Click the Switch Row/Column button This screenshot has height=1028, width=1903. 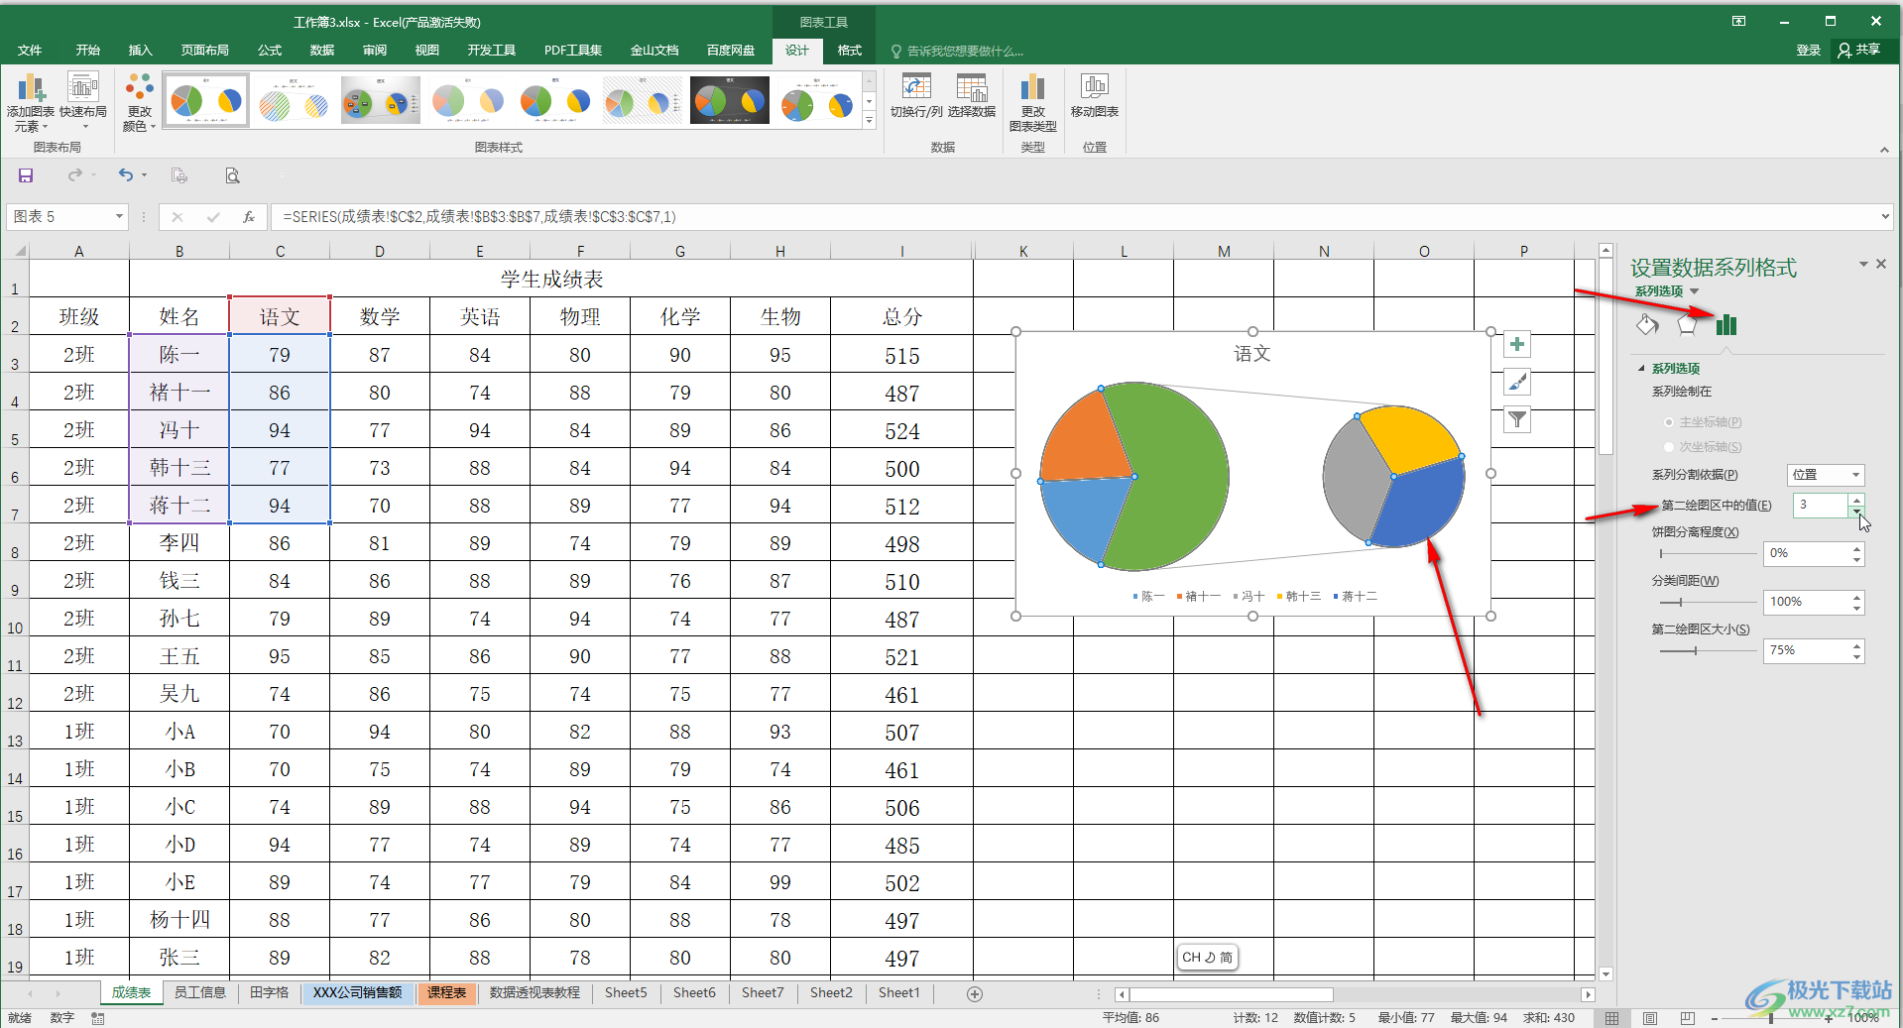click(916, 96)
